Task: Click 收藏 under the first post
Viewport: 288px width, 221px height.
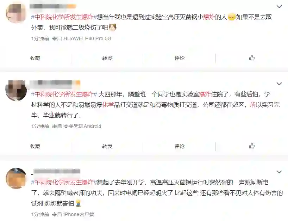Action: coord(35,58)
